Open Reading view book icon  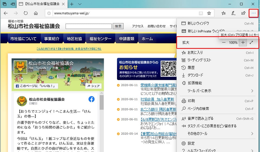(201, 13)
